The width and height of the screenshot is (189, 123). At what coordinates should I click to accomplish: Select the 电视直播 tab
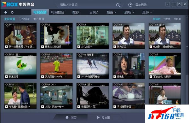click(40, 12)
